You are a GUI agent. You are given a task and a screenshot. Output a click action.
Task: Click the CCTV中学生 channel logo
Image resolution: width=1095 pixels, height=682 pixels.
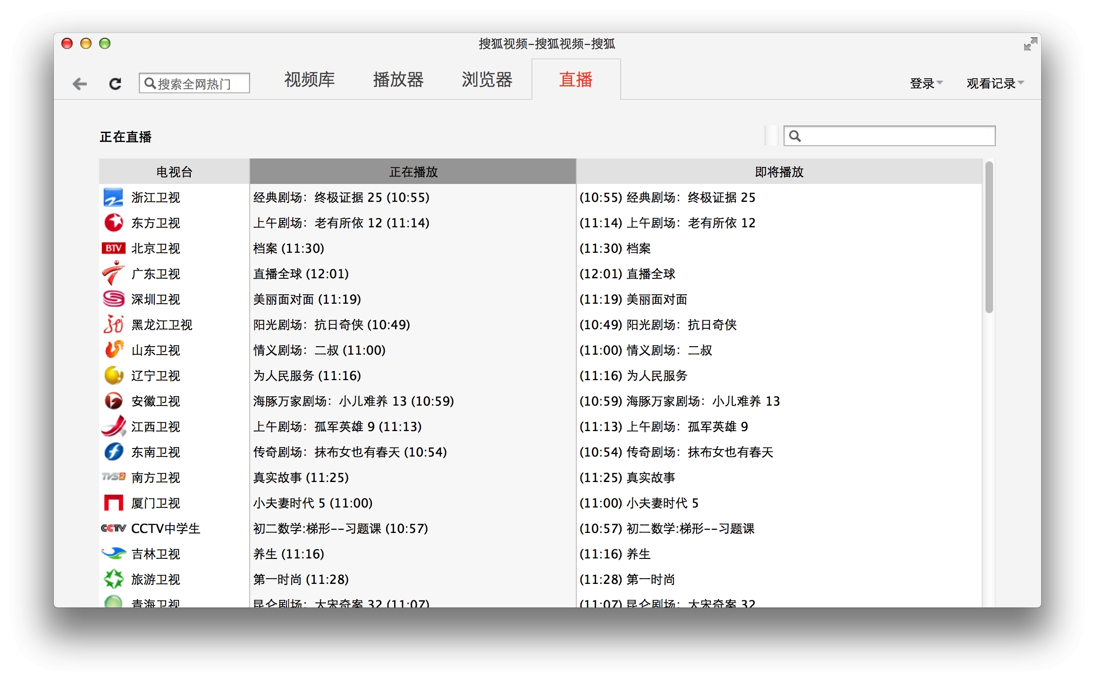113,528
